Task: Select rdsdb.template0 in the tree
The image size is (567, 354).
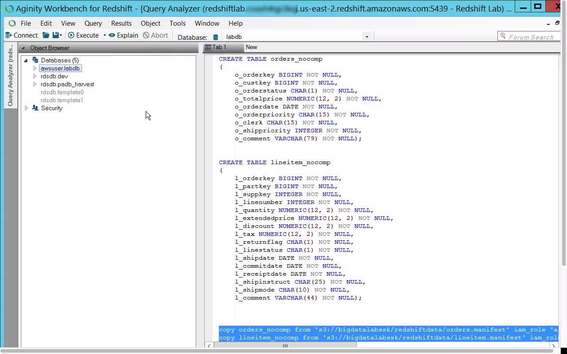Action: (x=62, y=92)
